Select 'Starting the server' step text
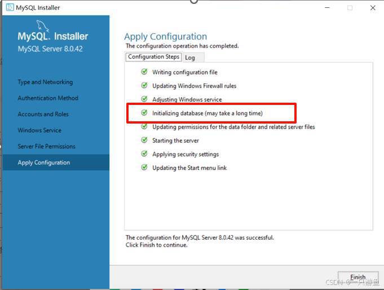The image size is (384, 290). click(x=175, y=140)
